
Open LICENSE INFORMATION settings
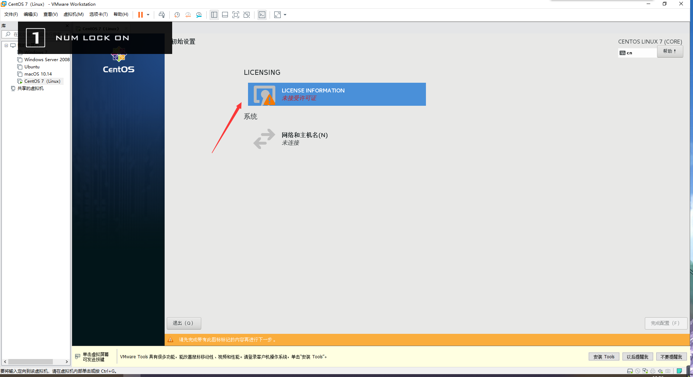[337, 94]
